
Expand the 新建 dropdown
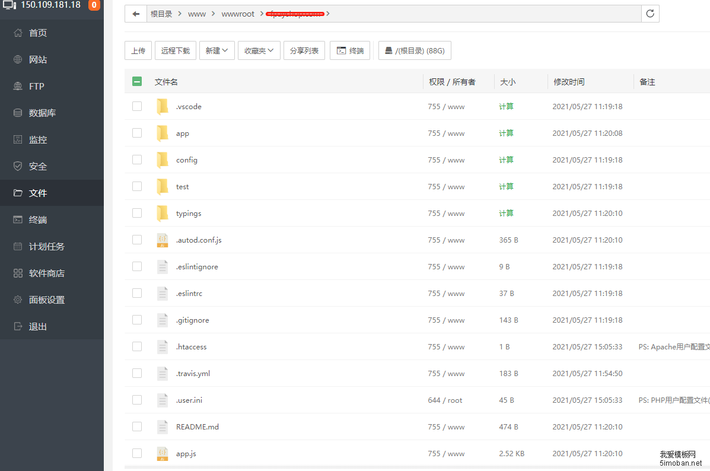(217, 51)
